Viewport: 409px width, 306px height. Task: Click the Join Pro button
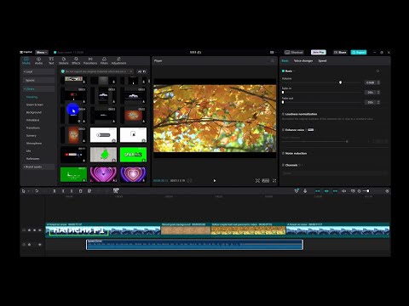click(x=319, y=53)
